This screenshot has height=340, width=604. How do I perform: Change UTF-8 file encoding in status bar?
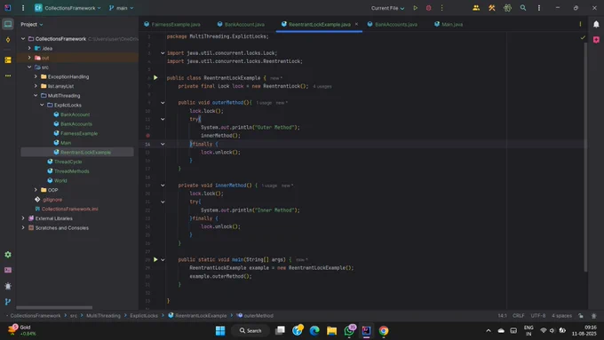[537, 316]
